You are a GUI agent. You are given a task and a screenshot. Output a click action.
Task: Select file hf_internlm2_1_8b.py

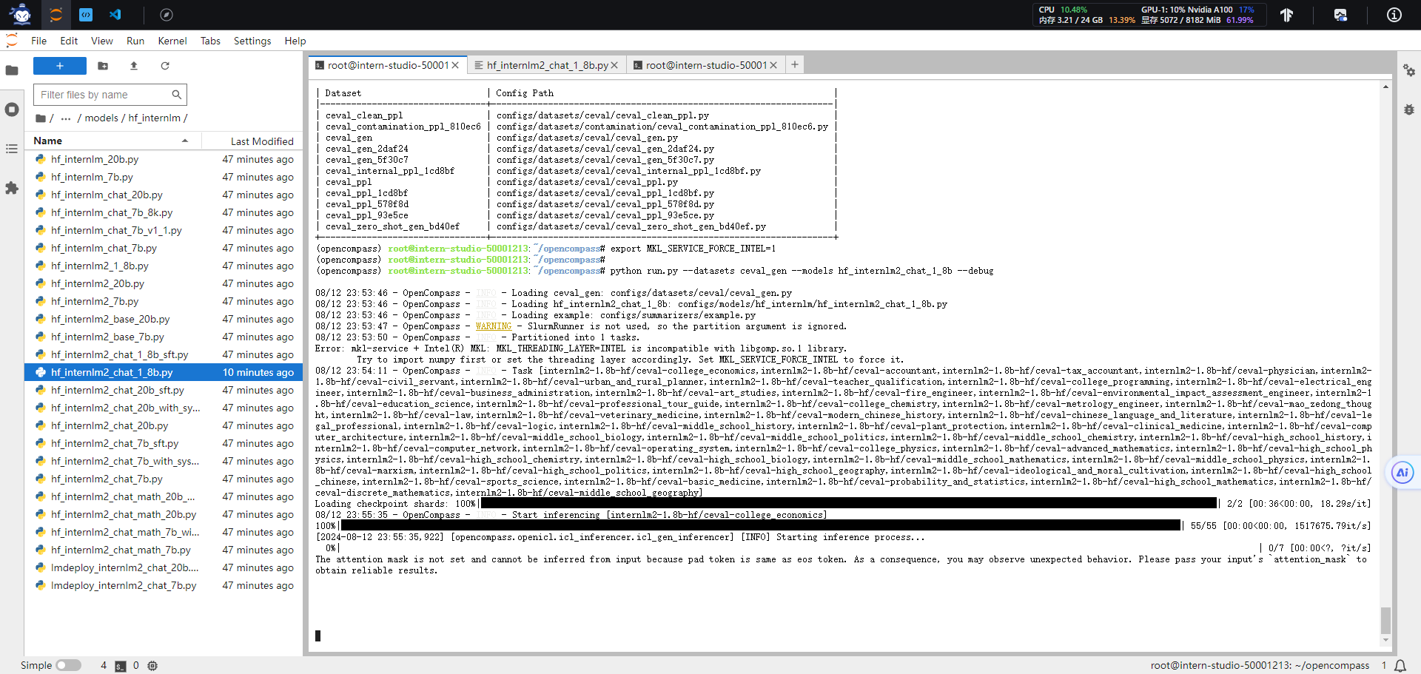[164, 266]
